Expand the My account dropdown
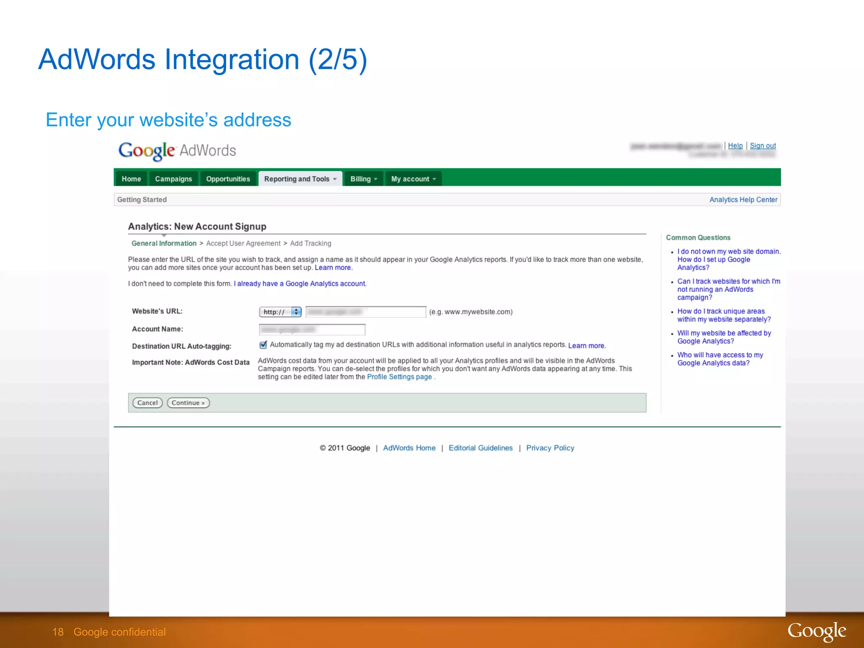This screenshot has height=648, width=864. tap(413, 179)
